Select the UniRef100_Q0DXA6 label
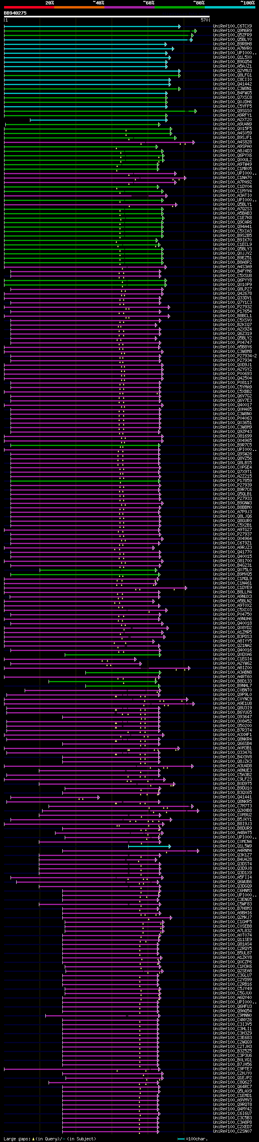This screenshot has height=1142, width=259. coord(232,655)
